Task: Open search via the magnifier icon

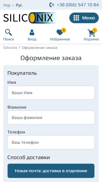Action: point(8,32)
